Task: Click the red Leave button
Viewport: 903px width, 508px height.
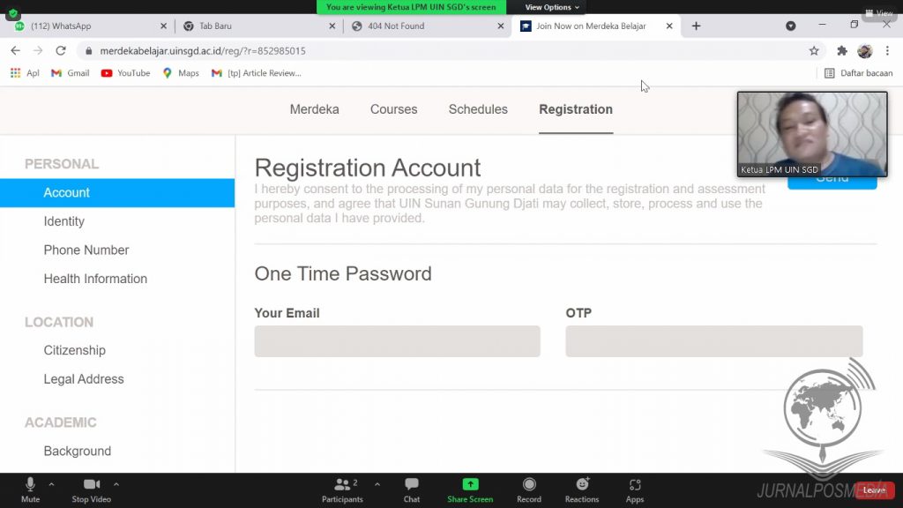Action: coord(874,490)
